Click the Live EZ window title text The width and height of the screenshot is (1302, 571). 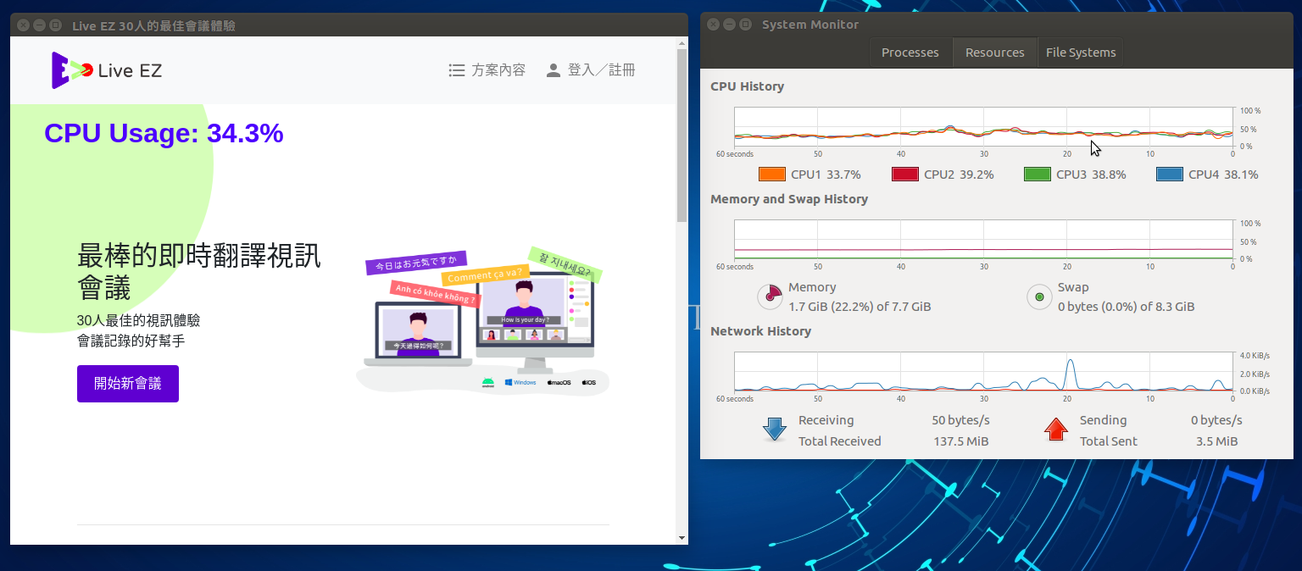coord(153,25)
